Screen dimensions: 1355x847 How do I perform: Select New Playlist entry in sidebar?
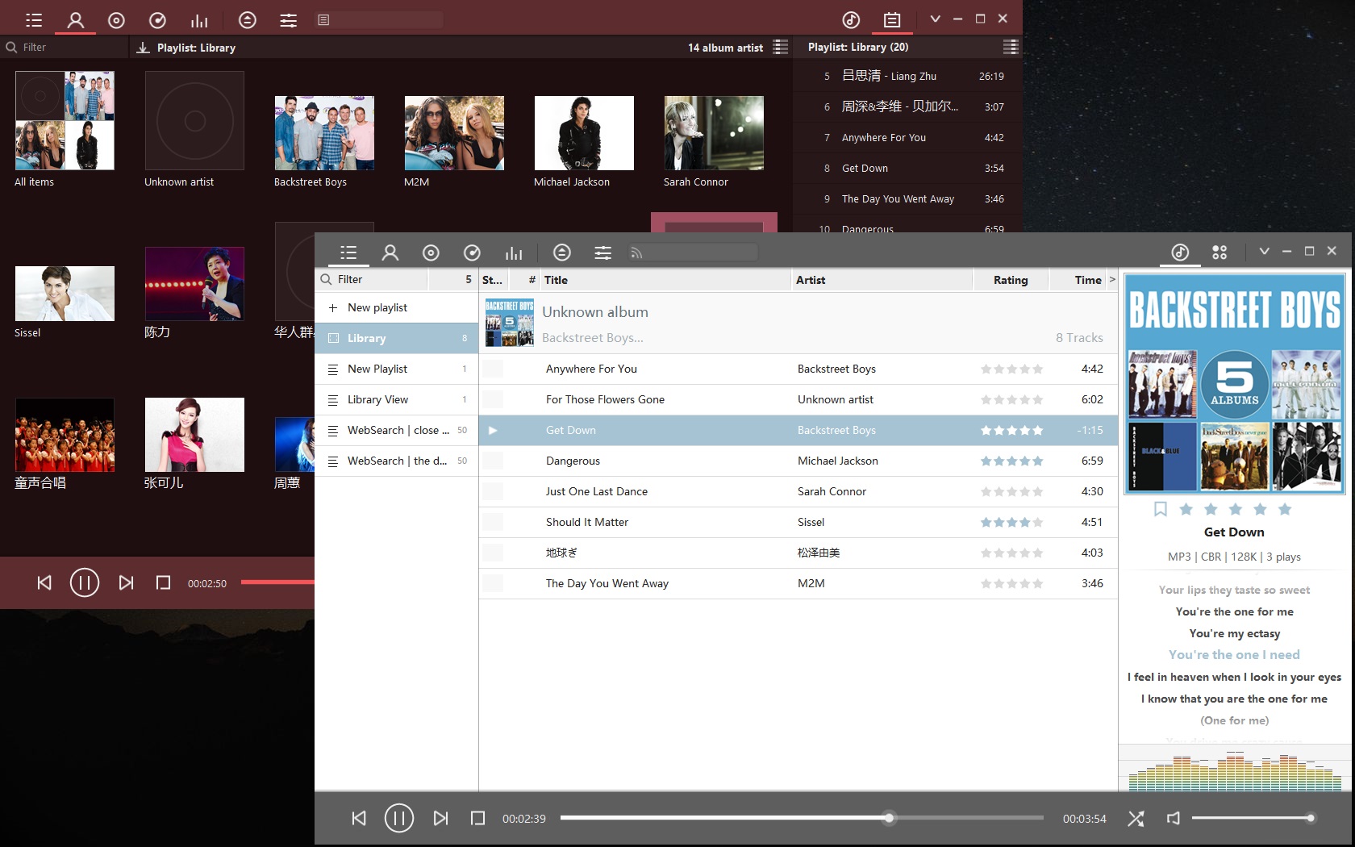[396, 369]
